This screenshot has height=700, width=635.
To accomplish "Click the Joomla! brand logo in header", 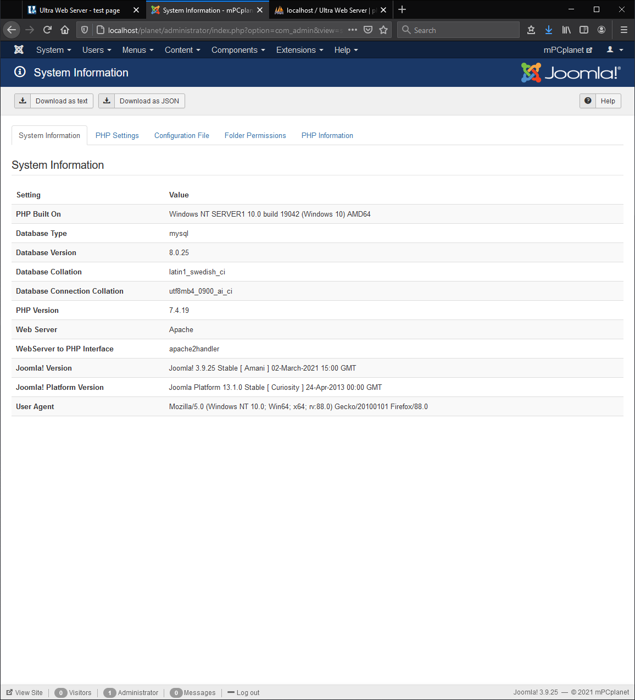I will pos(571,73).
